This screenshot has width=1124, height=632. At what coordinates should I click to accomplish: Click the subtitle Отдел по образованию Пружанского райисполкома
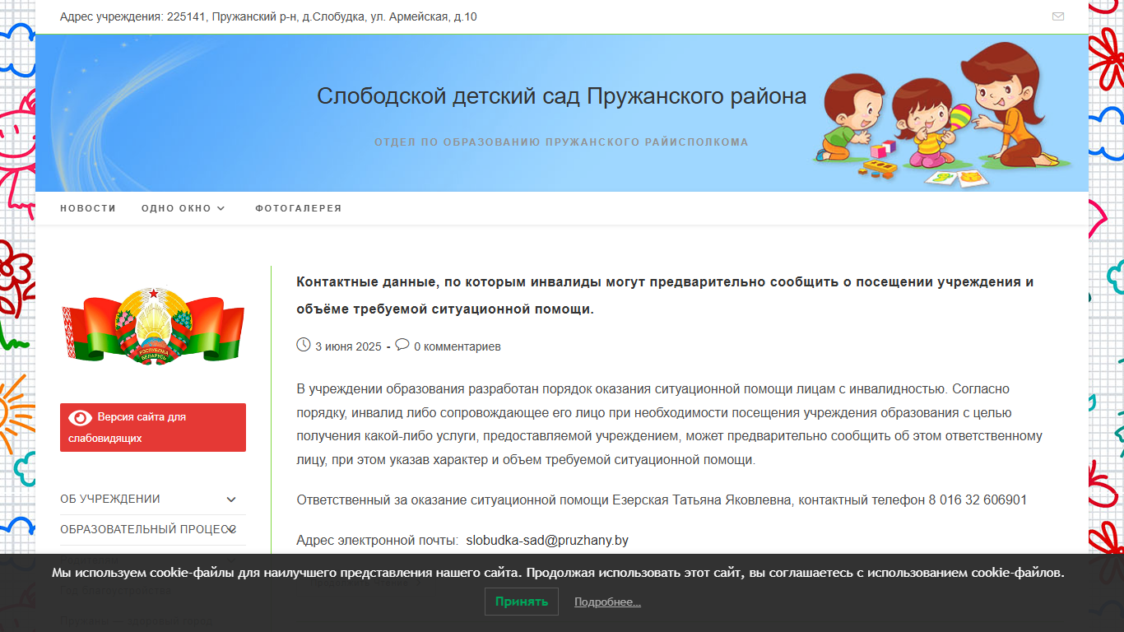coord(561,142)
